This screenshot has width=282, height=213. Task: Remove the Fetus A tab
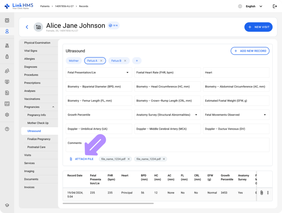point(101,61)
